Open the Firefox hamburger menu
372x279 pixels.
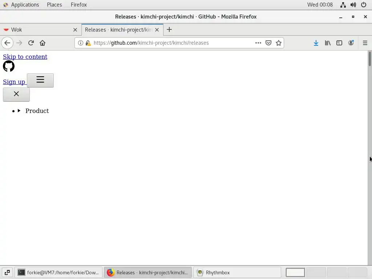click(x=365, y=43)
